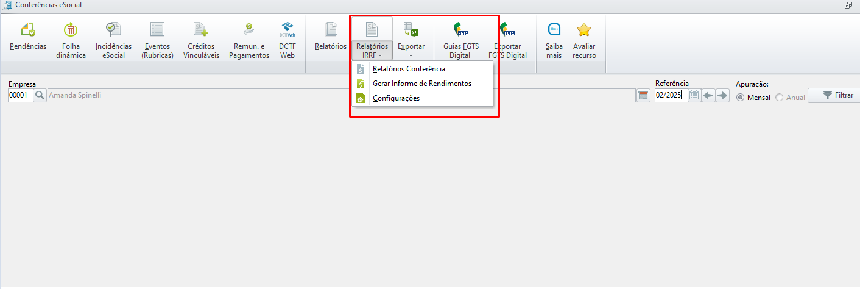This screenshot has width=860, height=289.
Task: Open Remun. e Pagamentos
Action: [x=248, y=40]
